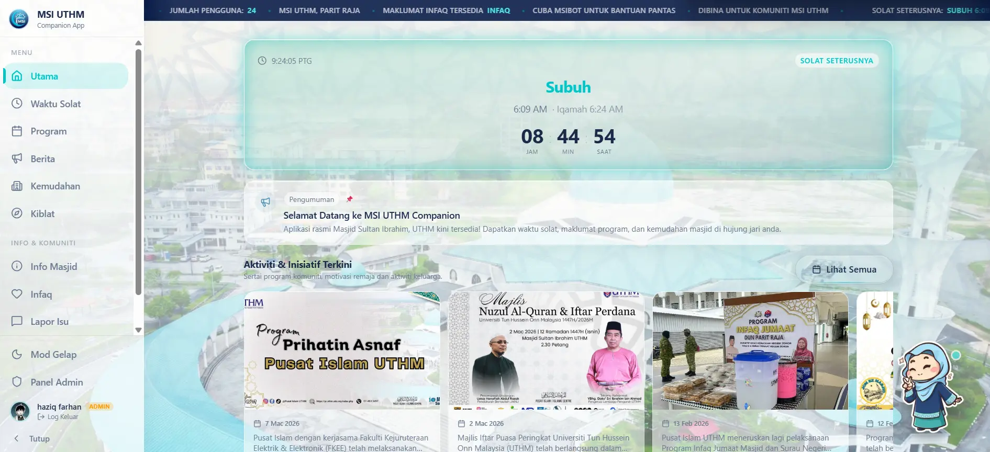Open Kiblat using the compass icon

[17, 213]
